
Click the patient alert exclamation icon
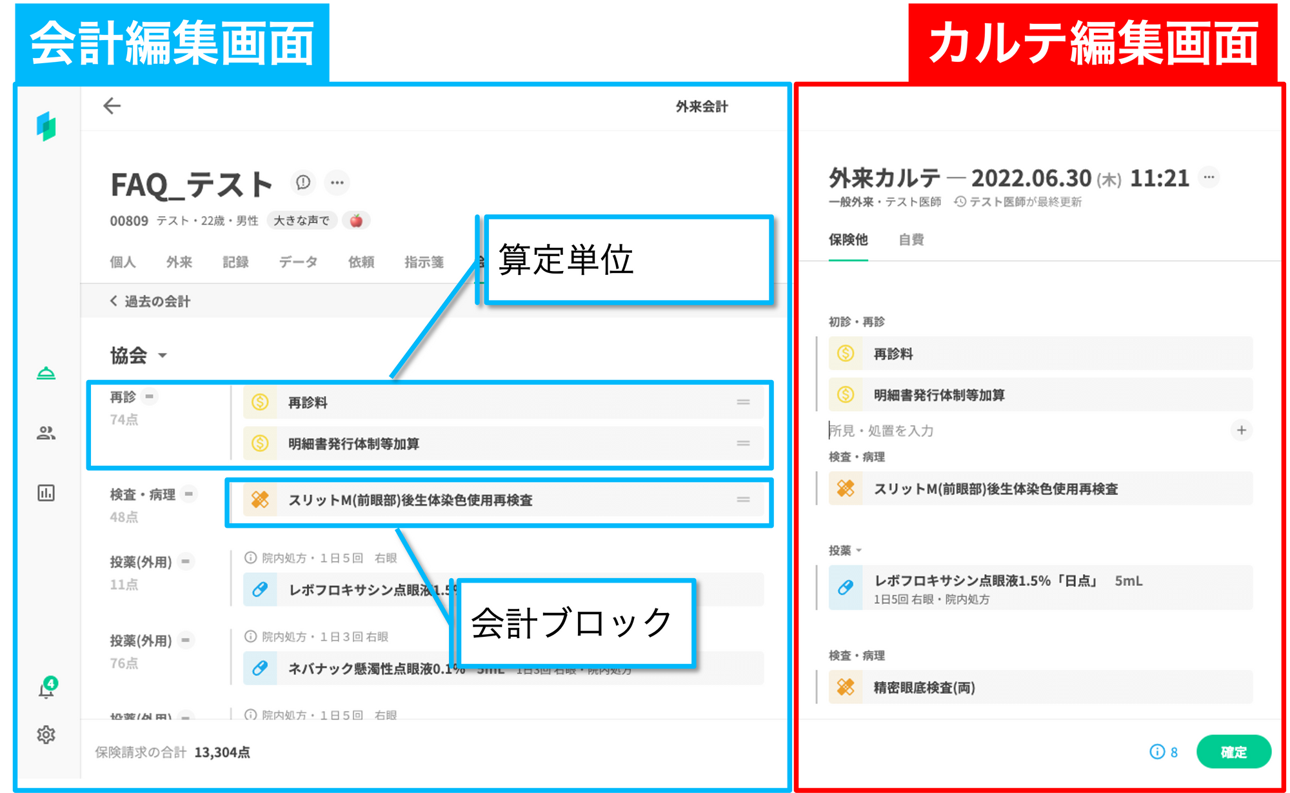click(x=303, y=183)
